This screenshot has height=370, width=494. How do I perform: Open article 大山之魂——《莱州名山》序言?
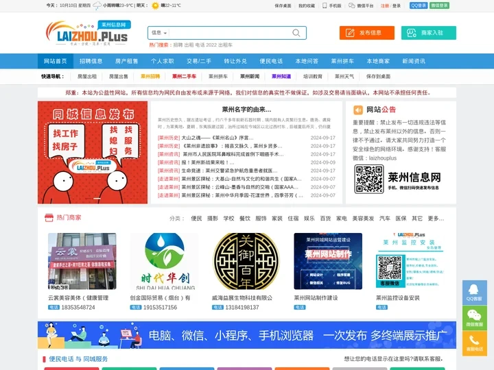(217, 138)
